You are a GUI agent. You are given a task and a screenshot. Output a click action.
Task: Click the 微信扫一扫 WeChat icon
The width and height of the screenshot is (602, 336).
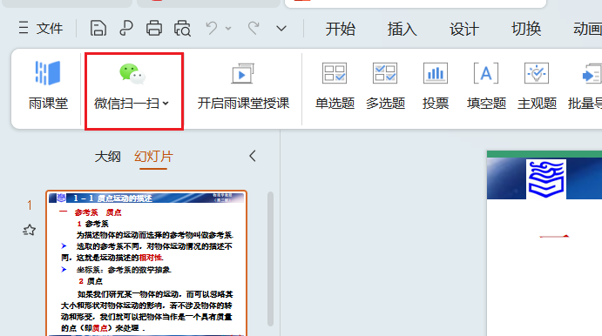coord(132,73)
